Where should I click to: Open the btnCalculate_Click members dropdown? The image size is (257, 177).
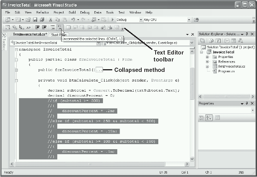click(x=192, y=43)
